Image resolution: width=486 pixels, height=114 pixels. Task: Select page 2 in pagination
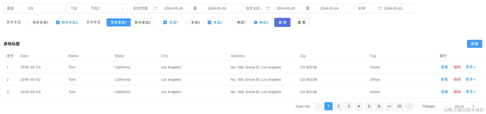tap(339, 106)
